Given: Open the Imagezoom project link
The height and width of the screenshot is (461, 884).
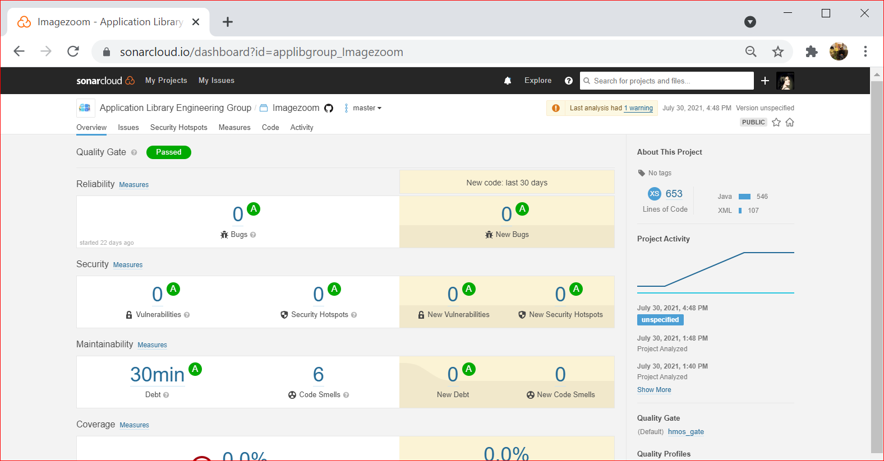Looking at the screenshot, I should 296,108.
